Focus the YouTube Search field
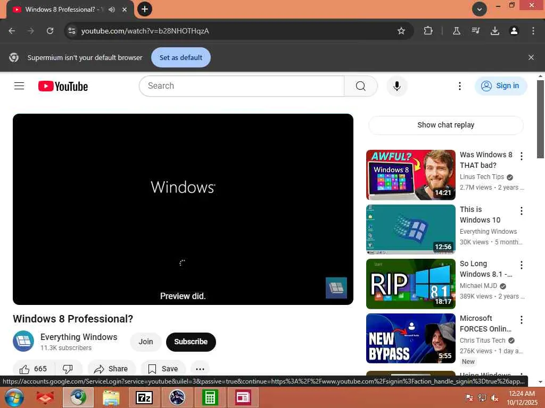 (x=242, y=86)
